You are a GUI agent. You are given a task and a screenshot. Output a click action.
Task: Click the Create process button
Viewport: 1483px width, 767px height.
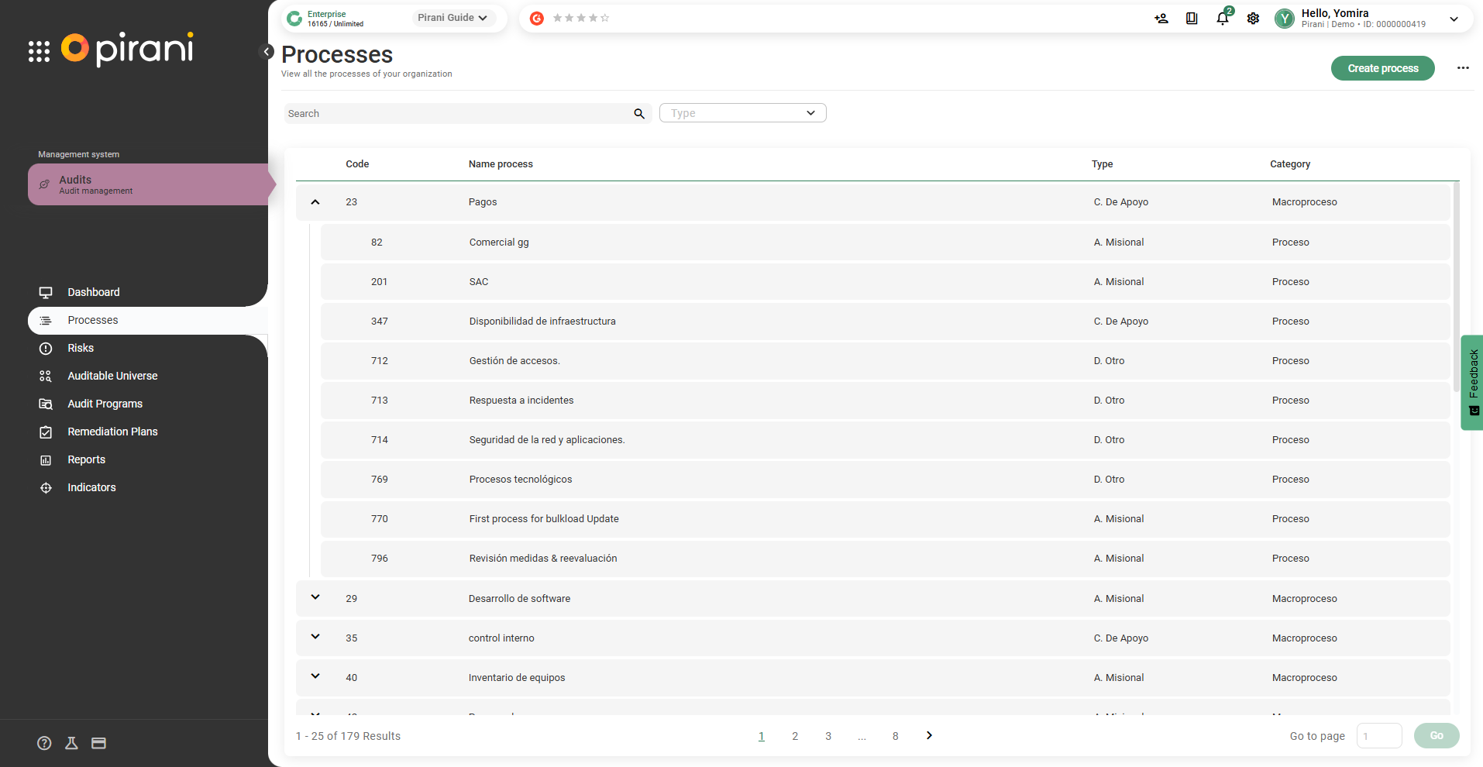[x=1382, y=68]
